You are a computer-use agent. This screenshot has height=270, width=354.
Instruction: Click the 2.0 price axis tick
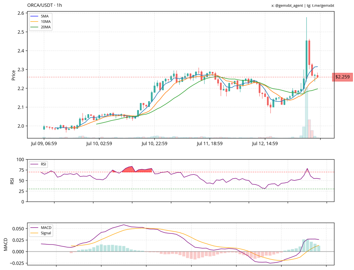[21, 126]
